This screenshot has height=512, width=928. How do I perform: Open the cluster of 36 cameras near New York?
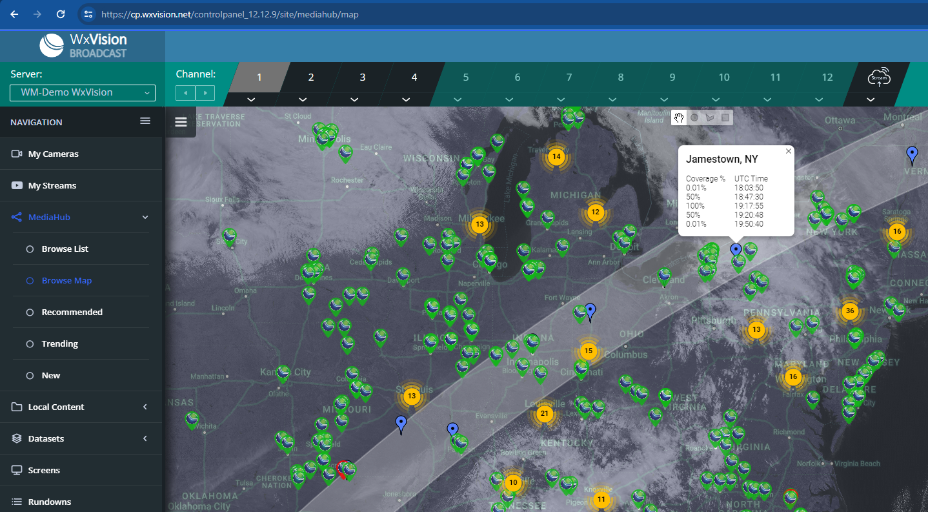point(850,311)
